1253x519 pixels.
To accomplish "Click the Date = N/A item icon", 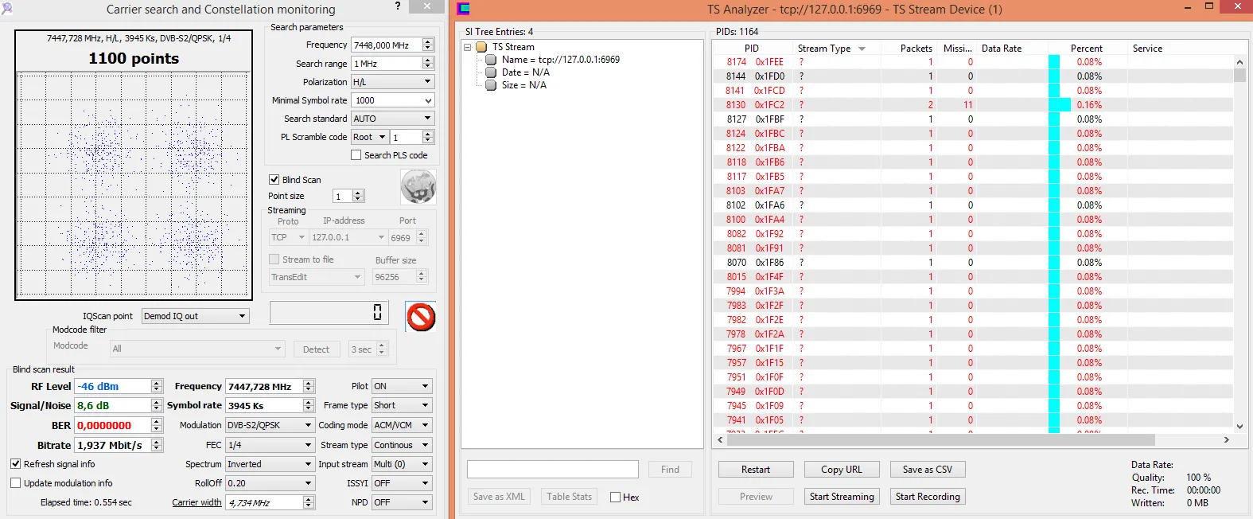I will 492,72.
